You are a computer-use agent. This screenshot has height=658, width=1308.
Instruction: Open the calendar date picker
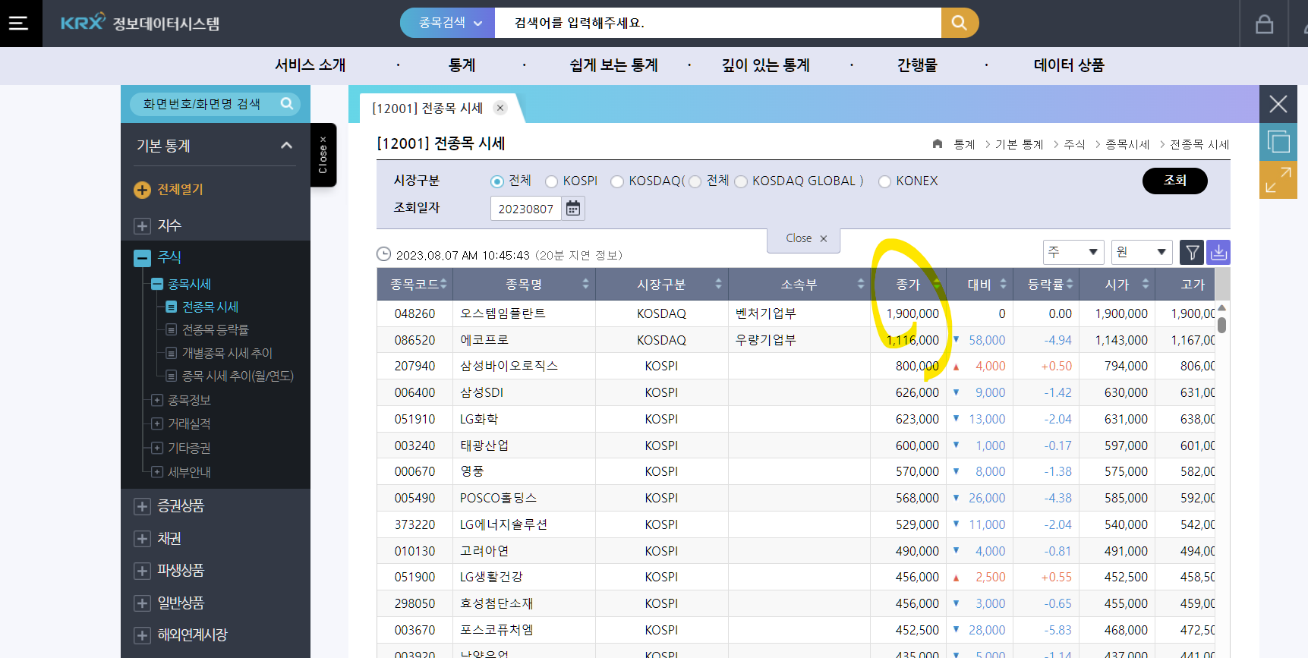pyautogui.click(x=573, y=208)
